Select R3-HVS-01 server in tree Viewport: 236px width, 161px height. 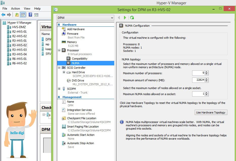tap(19, 41)
